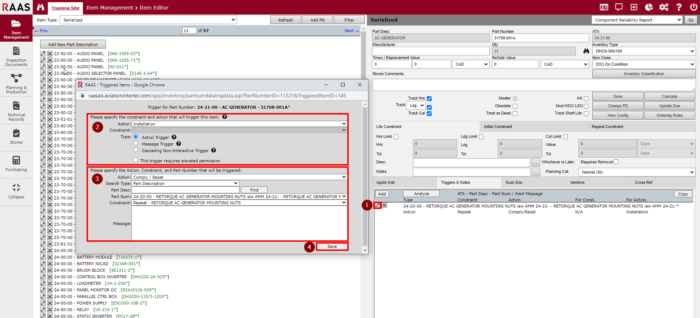
Task: Toggle the Track Hrs checkbox
Action: pos(429,98)
